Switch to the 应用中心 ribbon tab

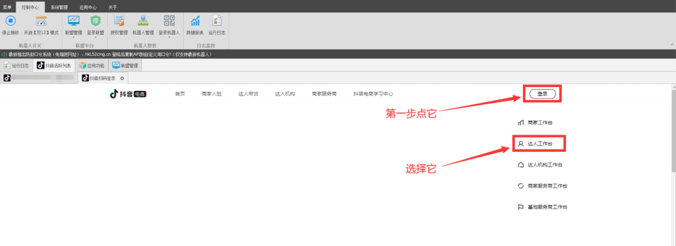(88, 7)
